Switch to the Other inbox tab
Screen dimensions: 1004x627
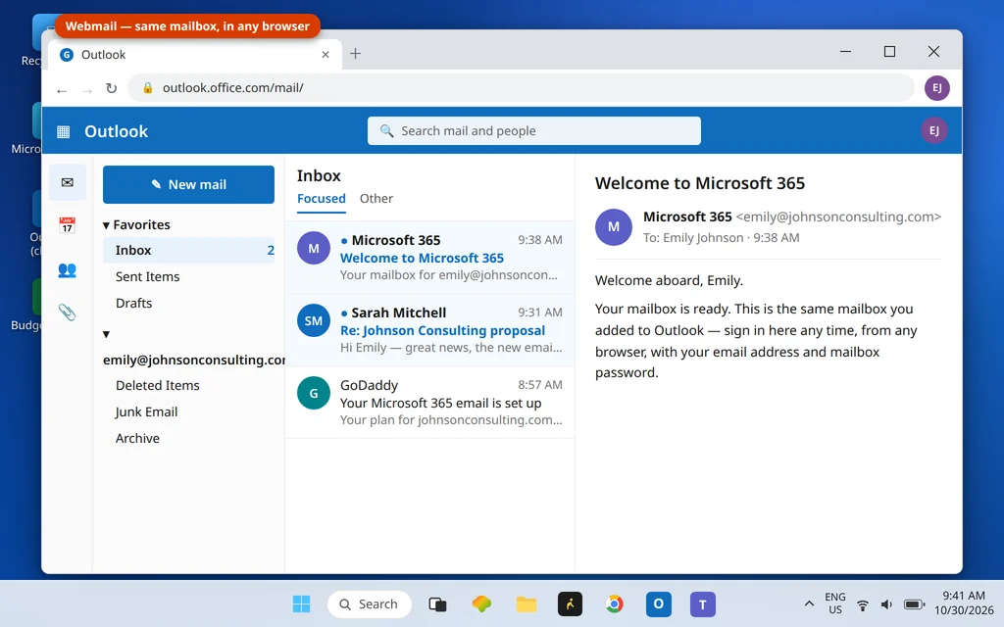pyautogui.click(x=376, y=198)
